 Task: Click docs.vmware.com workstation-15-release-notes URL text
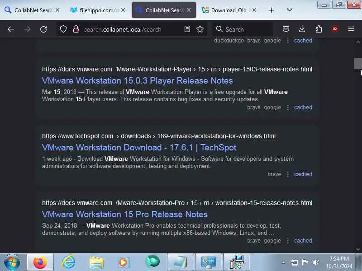[177, 203]
